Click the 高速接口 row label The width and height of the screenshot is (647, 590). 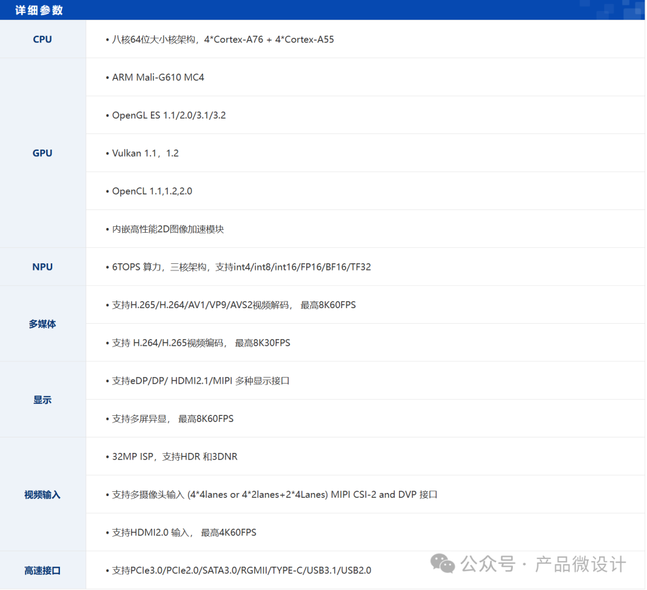tap(43, 571)
